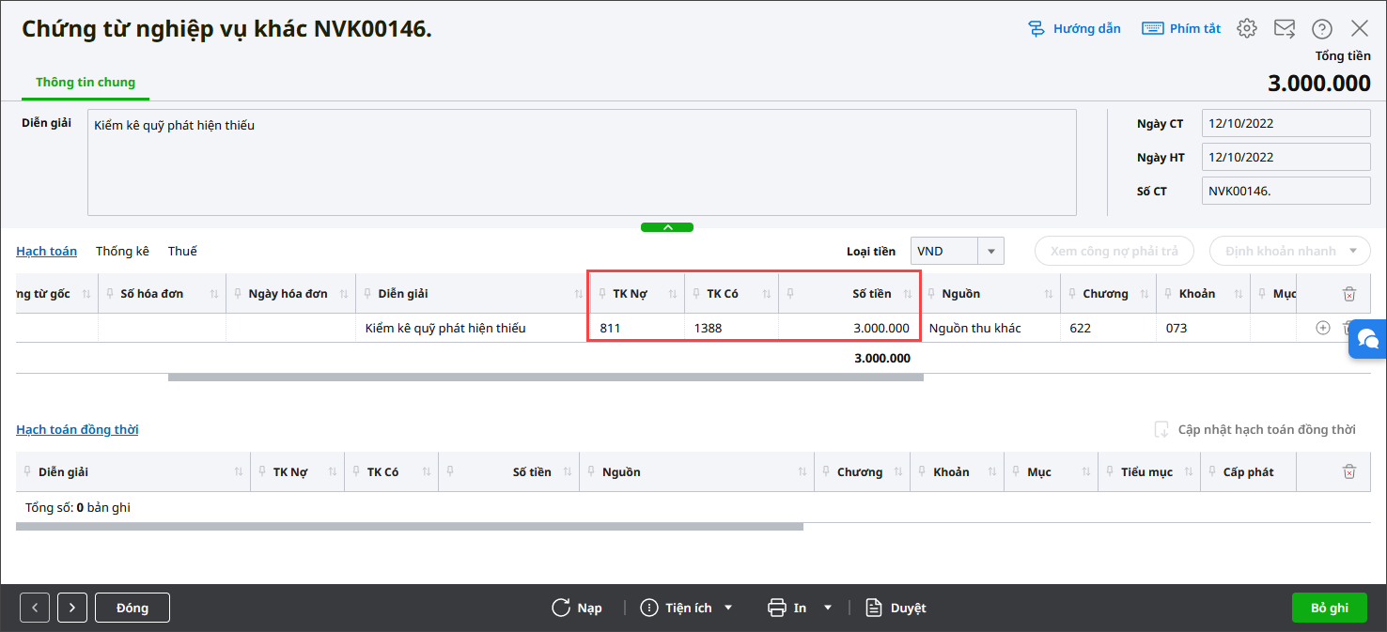Close the voucher with X icon

click(x=1359, y=28)
